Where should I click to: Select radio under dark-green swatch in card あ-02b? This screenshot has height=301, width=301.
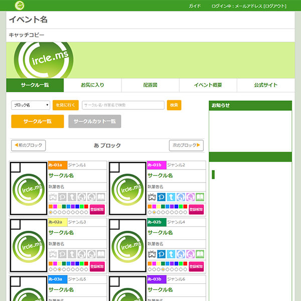(x=163, y=269)
